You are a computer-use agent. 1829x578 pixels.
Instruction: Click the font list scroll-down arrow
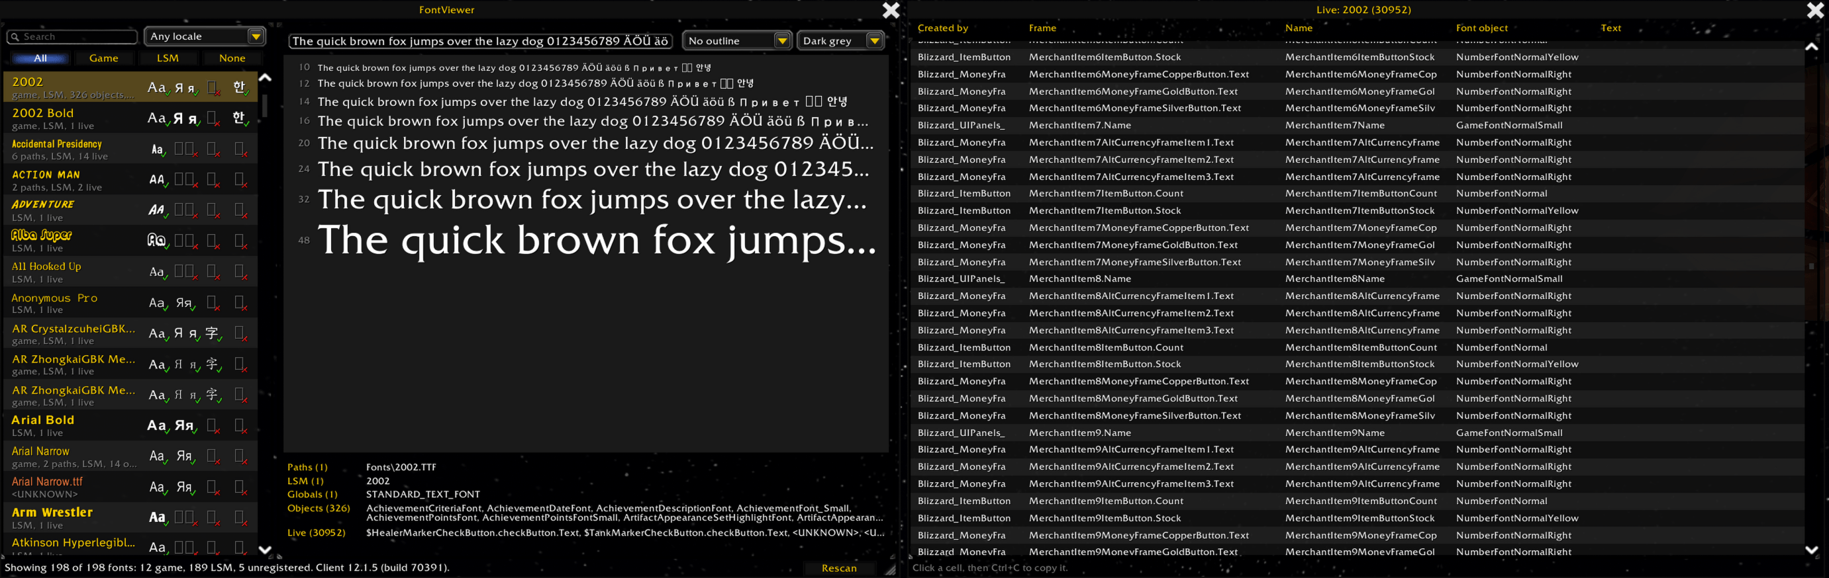(x=265, y=549)
